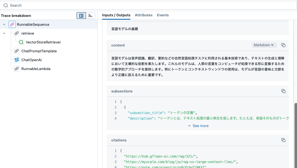Click the RunnableLambda chain-link icon

point(16,69)
